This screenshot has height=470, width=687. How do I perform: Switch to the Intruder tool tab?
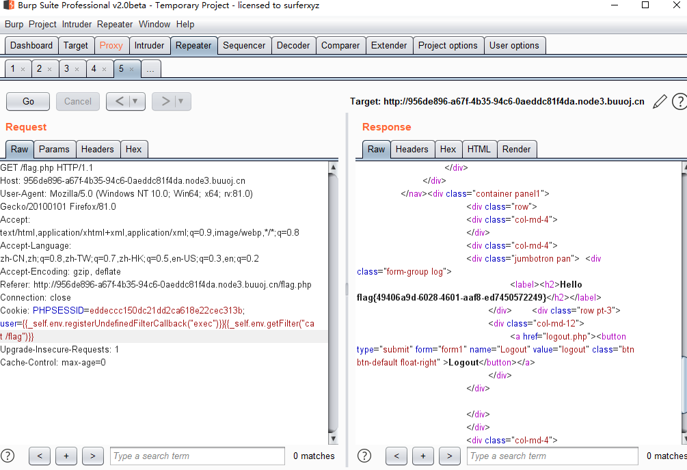point(149,46)
